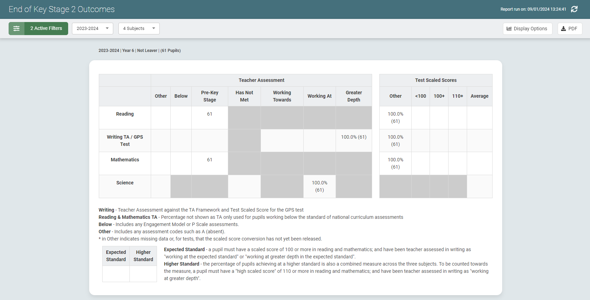Image resolution: width=590 pixels, height=300 pixels.
Task: Click the Higher Standard header cell
Action: [x=143, y=256]
